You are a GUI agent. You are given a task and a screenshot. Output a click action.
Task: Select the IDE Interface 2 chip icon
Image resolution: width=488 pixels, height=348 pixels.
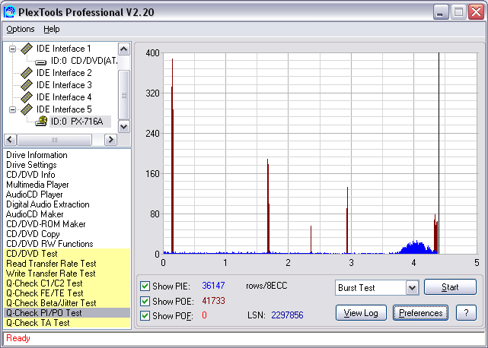coord(27,73)
